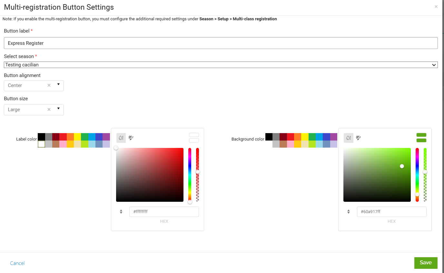
Task: Click the palette icon in Label color picker
Action: click(131, 138)
